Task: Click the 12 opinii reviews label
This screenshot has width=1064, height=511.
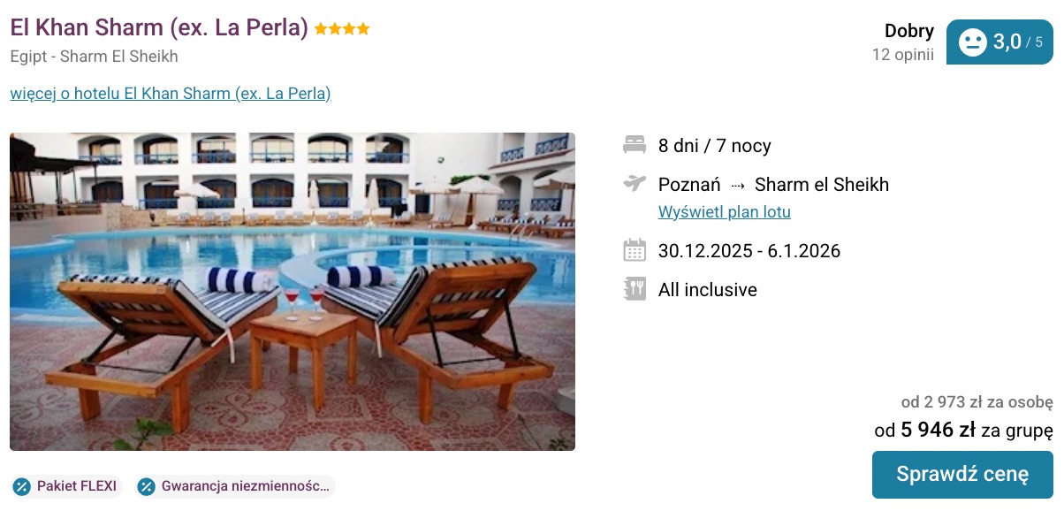Action: click(x=902, y=55)
